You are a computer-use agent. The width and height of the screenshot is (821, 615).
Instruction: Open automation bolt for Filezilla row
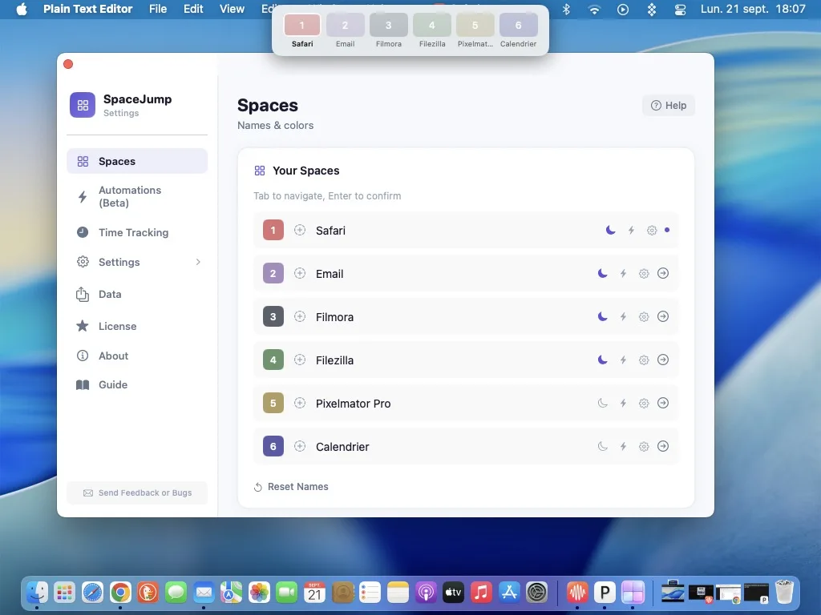(x=623, y=360)
